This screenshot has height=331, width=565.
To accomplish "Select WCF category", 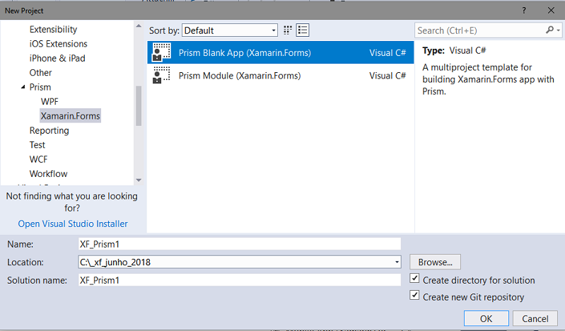I will coord(38,159).
